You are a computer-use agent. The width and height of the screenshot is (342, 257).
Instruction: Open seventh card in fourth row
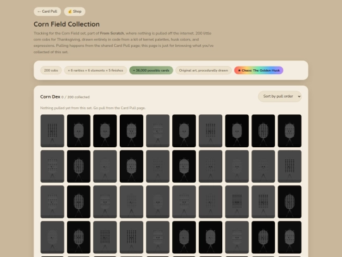(210, 237)
